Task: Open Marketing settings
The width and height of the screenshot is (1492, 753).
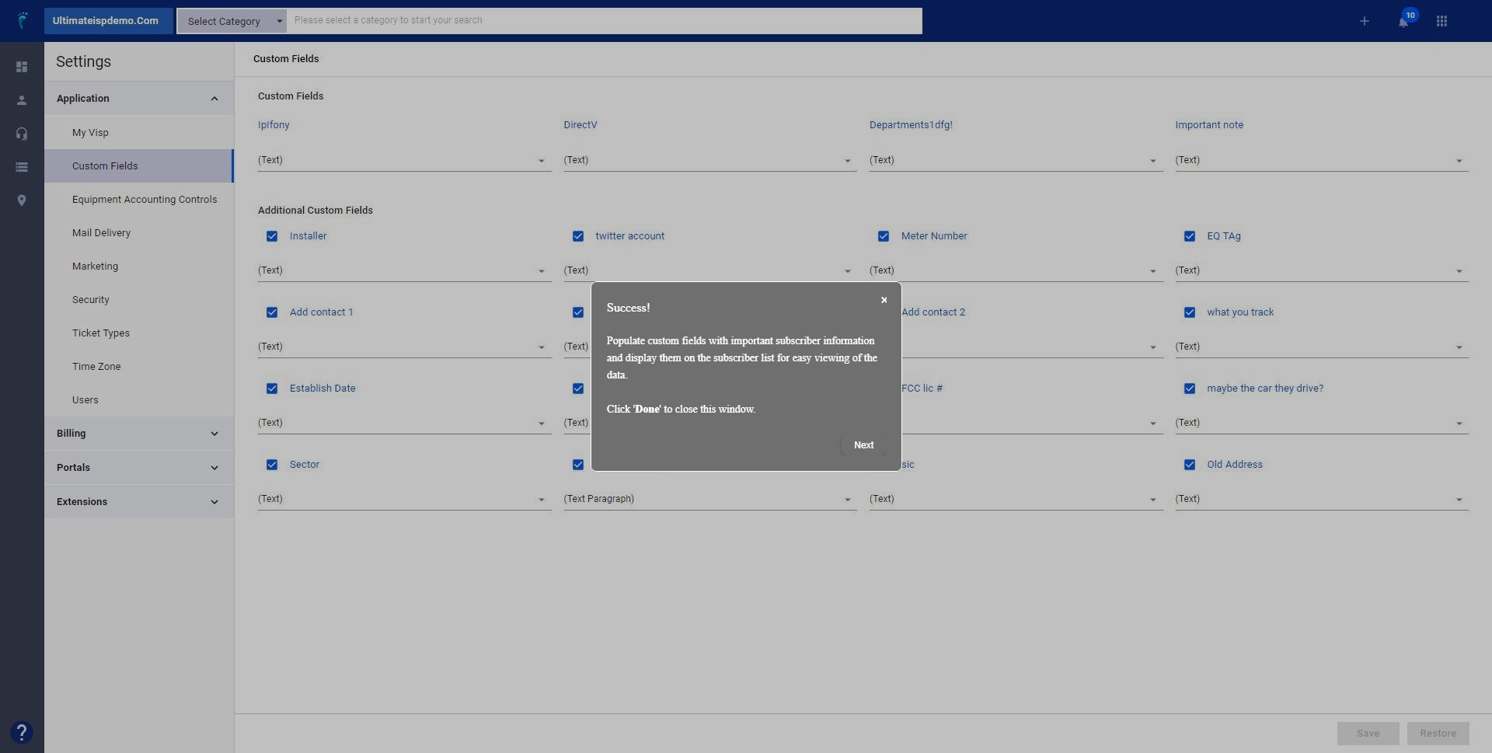Action: point(138,267)
